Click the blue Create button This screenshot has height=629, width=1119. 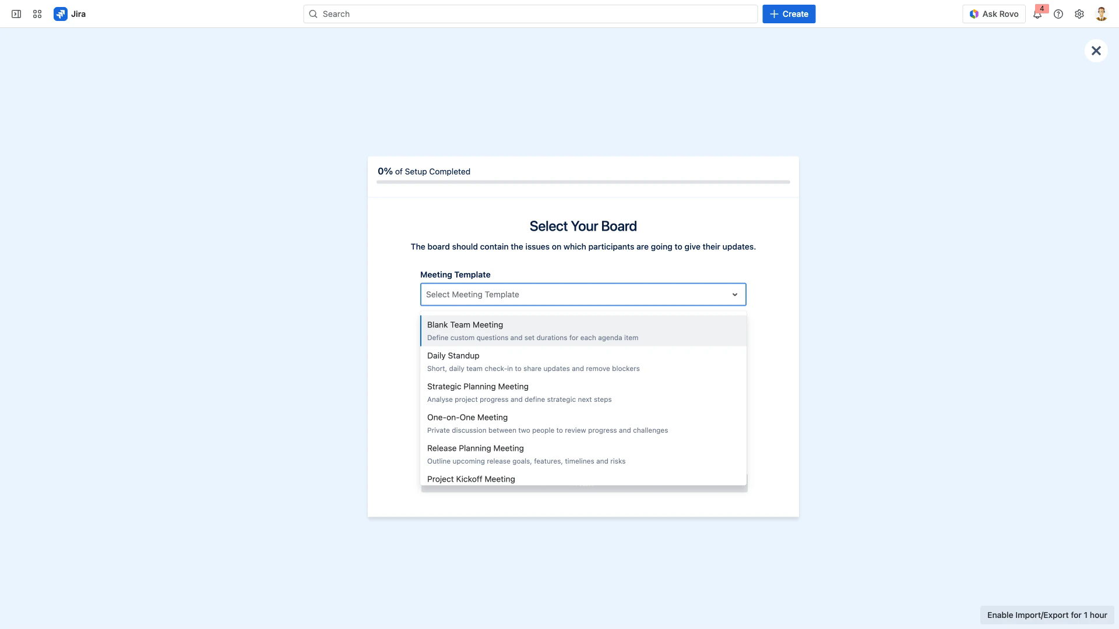(789, 13)
